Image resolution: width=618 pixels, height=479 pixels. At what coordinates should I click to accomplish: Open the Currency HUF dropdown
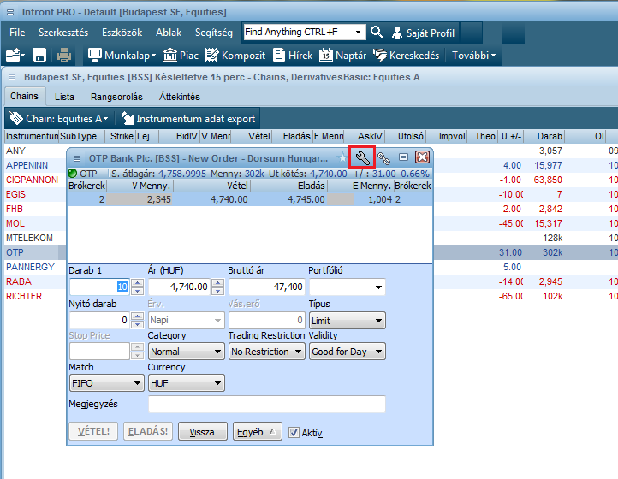(187, 383)
